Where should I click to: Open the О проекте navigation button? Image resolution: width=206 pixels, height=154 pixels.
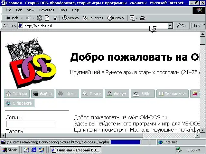(19, 103)
